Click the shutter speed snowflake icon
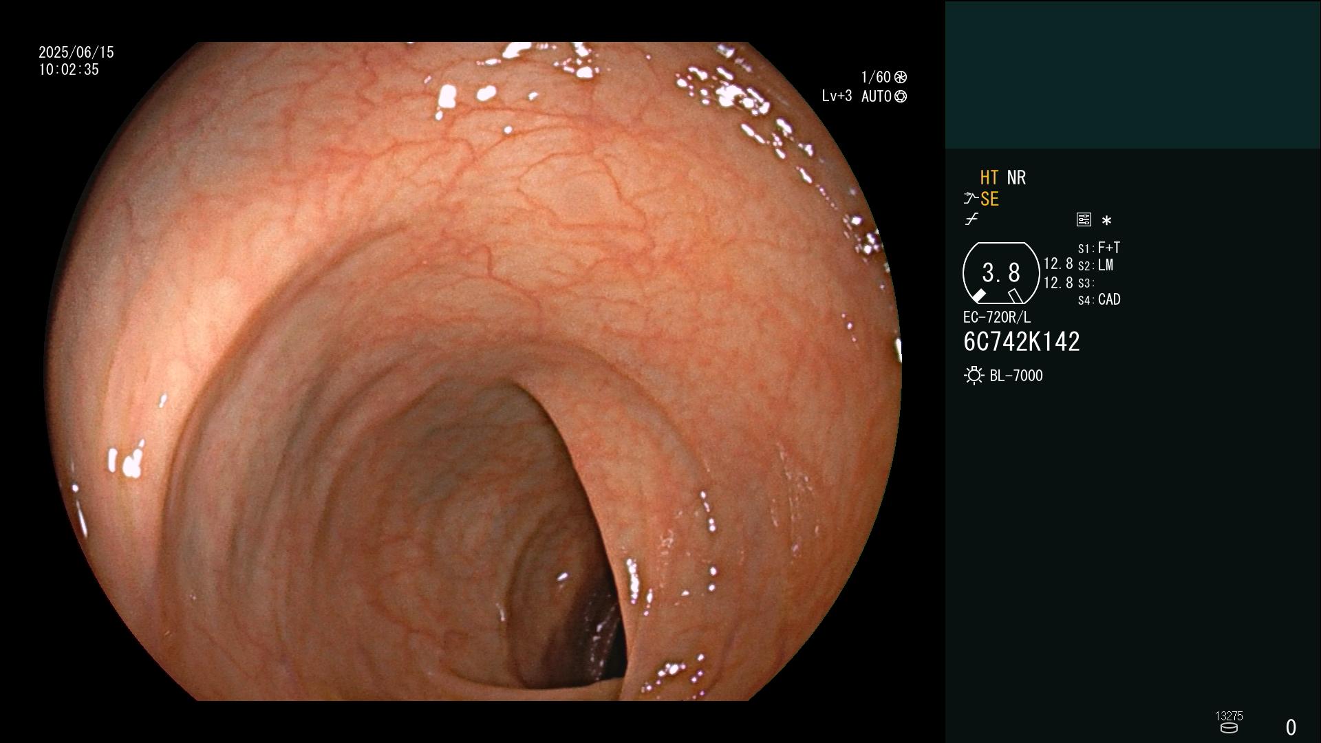This screenshot has width=1321, height=743. pos(901,77)
